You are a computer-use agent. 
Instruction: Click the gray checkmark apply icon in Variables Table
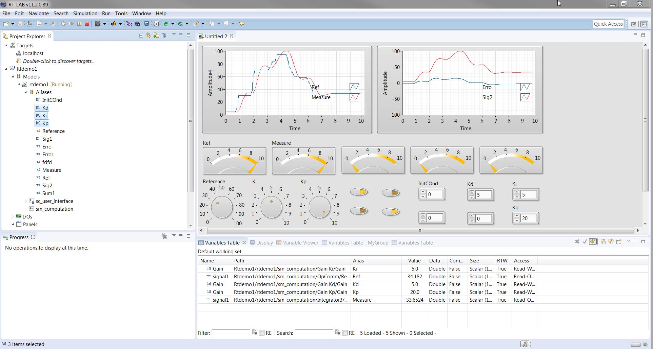tap(585, 241)
